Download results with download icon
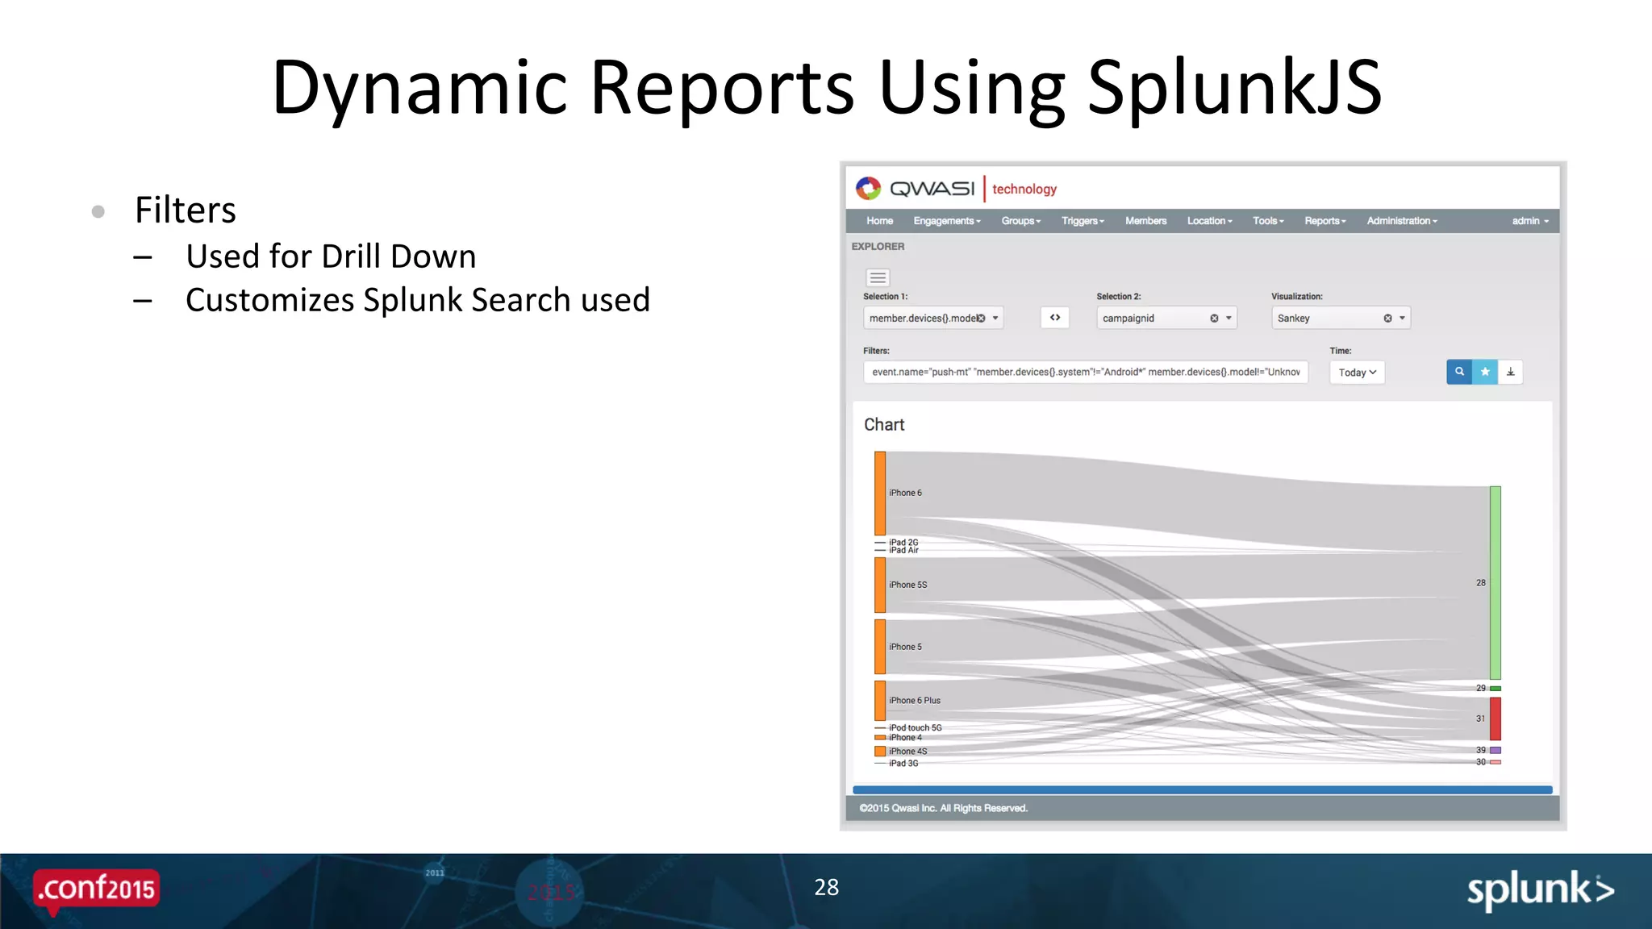 [x=1511, y=372]
